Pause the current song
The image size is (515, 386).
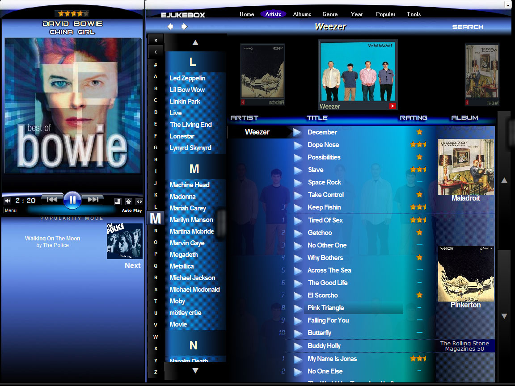pyautogui.click(x=72, y=200)
